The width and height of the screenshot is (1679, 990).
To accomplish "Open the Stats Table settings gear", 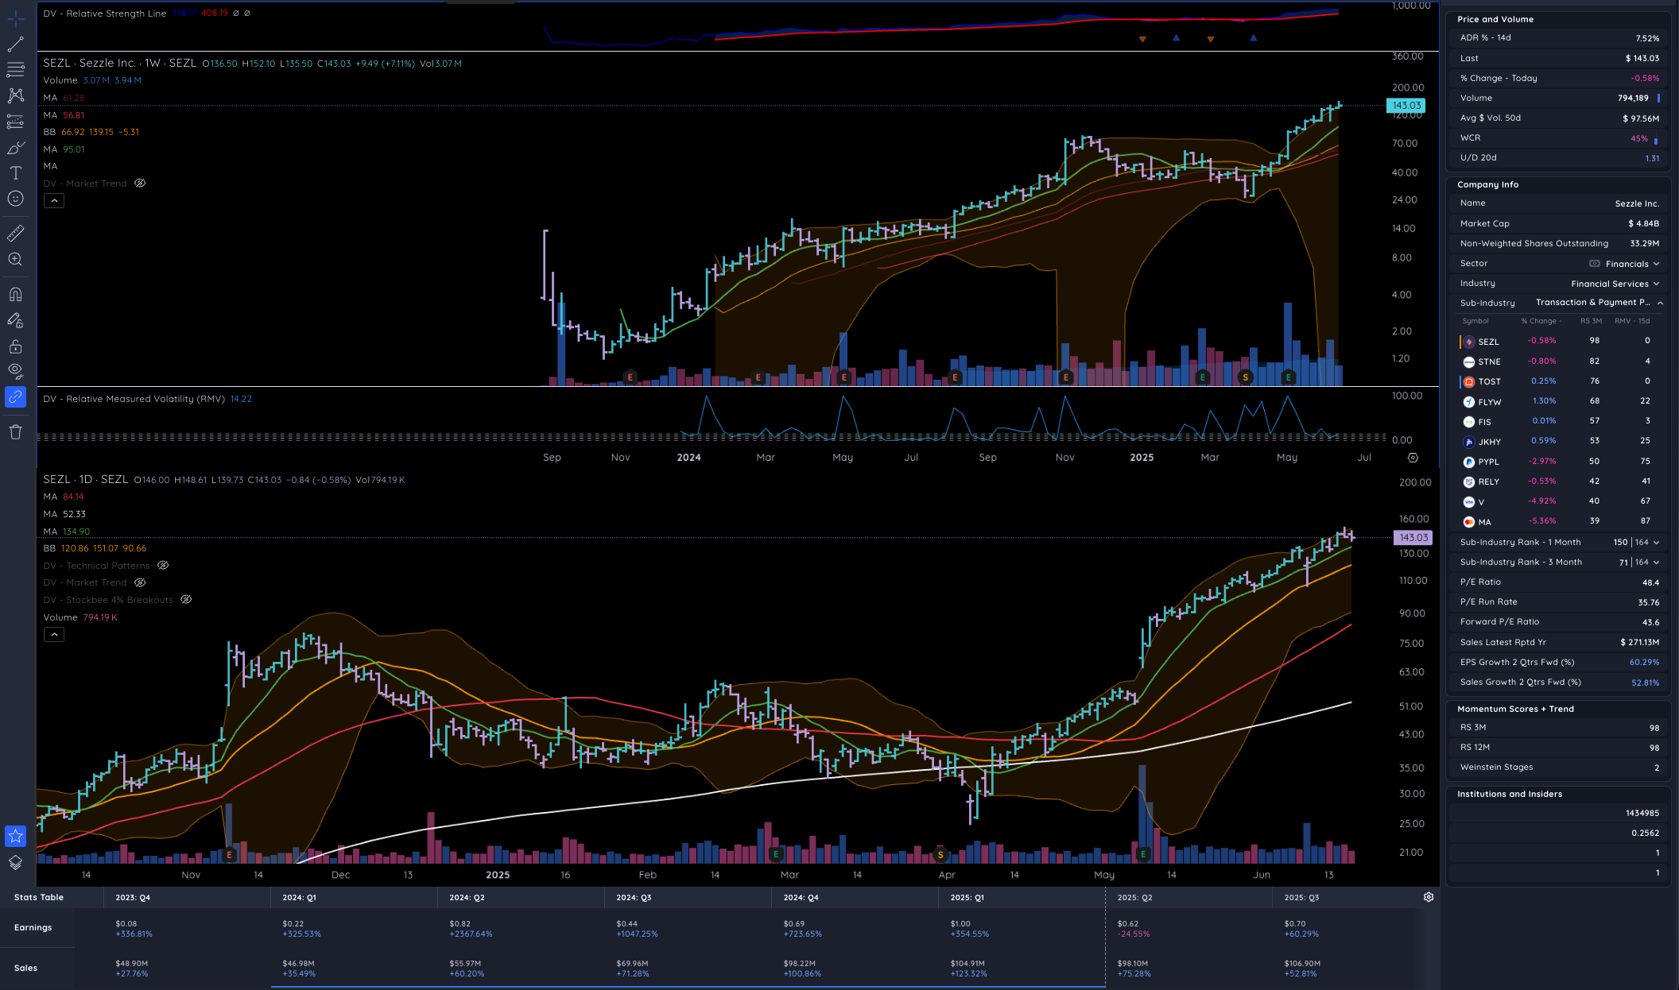I will point(1429,897).
